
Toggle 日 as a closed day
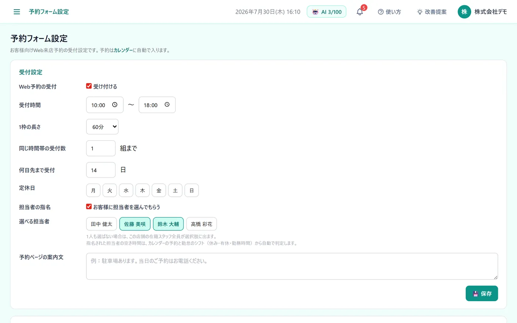pyautogui.click(x=192, y=190)
